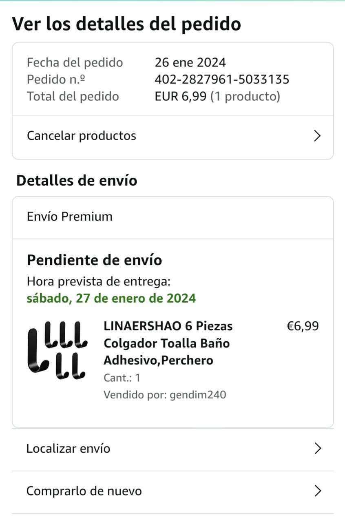Click the Pendiente de envío status heading

[95, 260]
